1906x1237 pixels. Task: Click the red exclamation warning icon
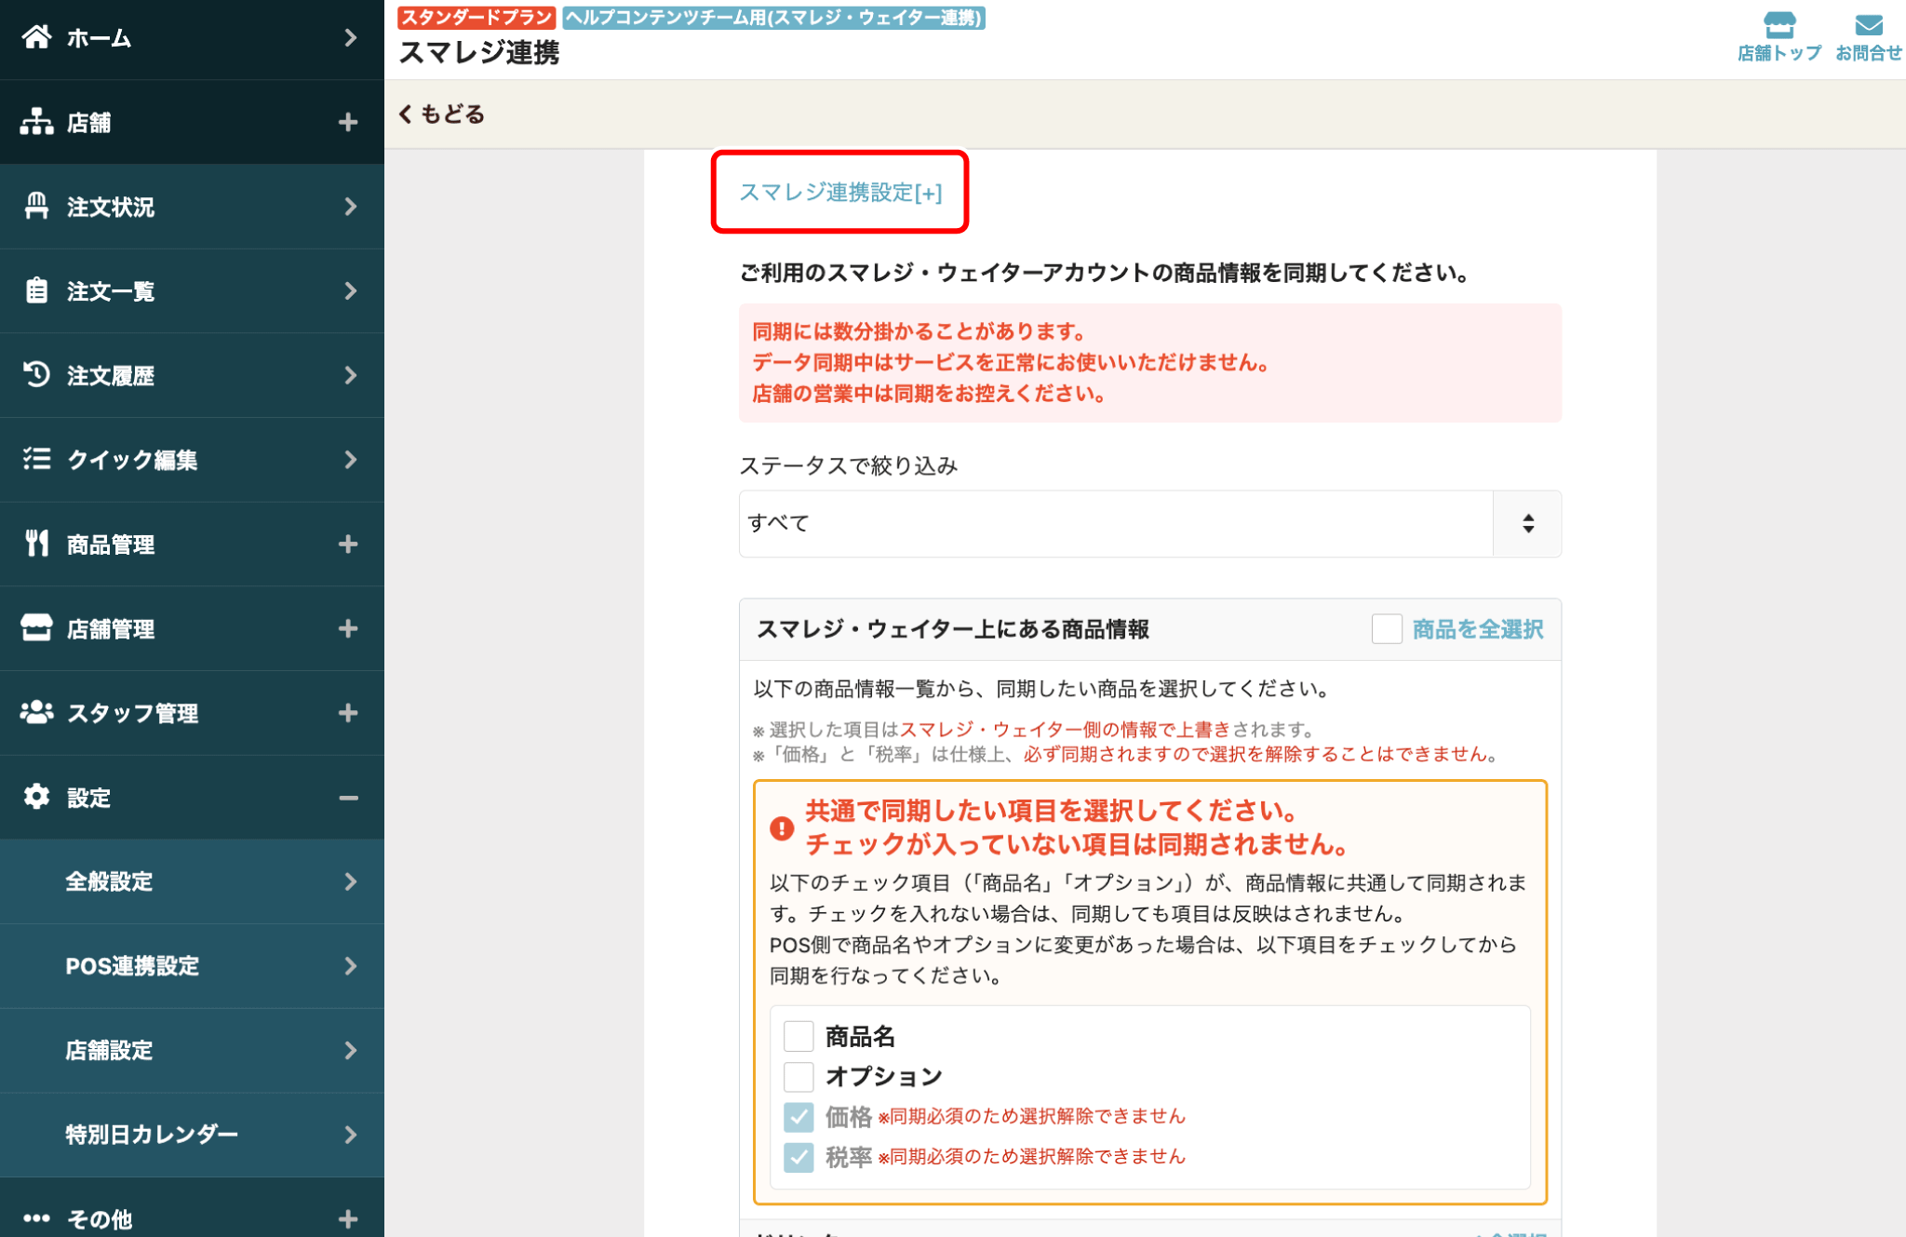point(782,827)
